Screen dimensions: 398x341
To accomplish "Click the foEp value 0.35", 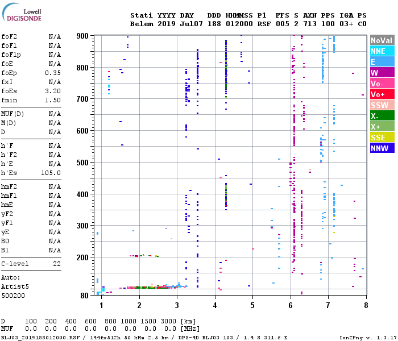I will [x=53, y=73].
